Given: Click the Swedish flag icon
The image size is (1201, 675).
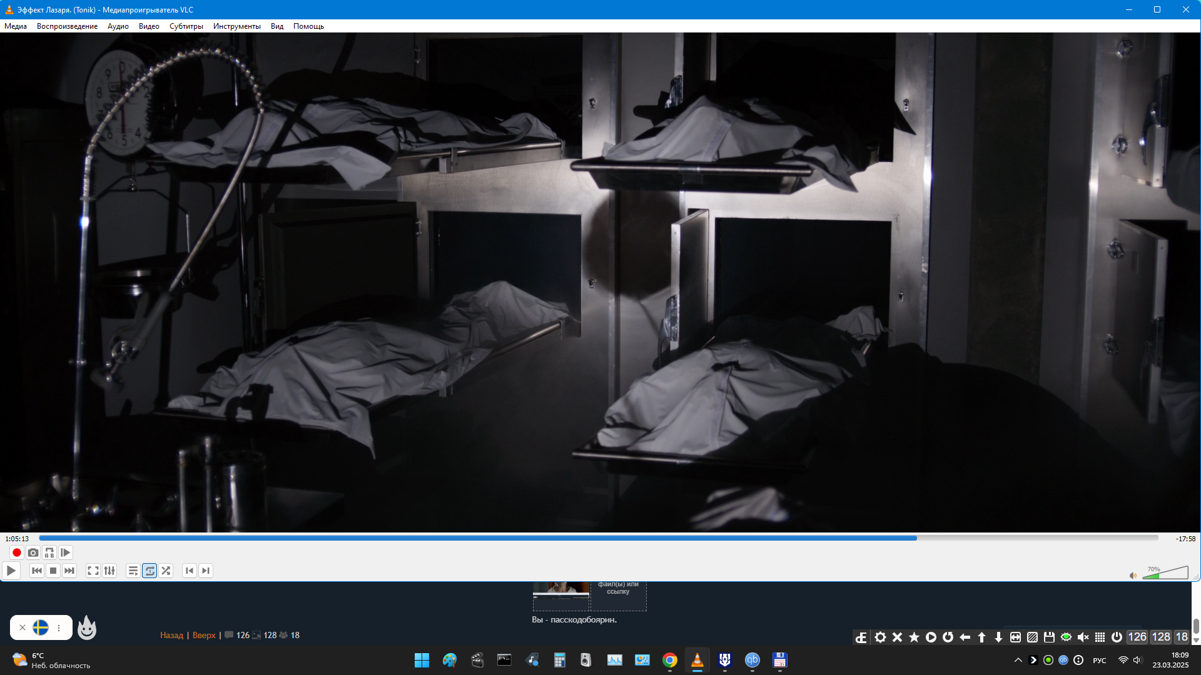Looking at the screenshot, I should point(41,627).
